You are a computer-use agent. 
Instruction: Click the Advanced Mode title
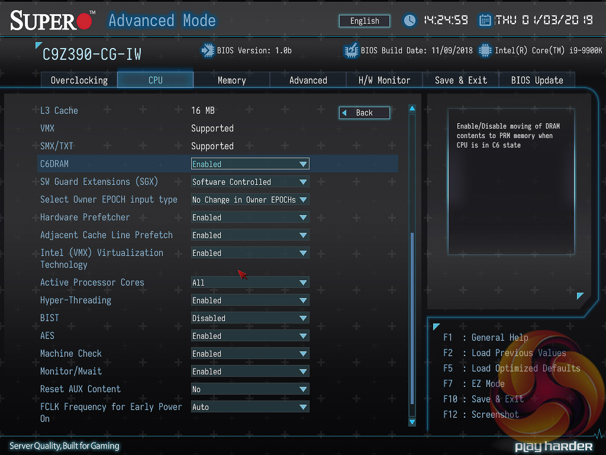pos(162,21)
